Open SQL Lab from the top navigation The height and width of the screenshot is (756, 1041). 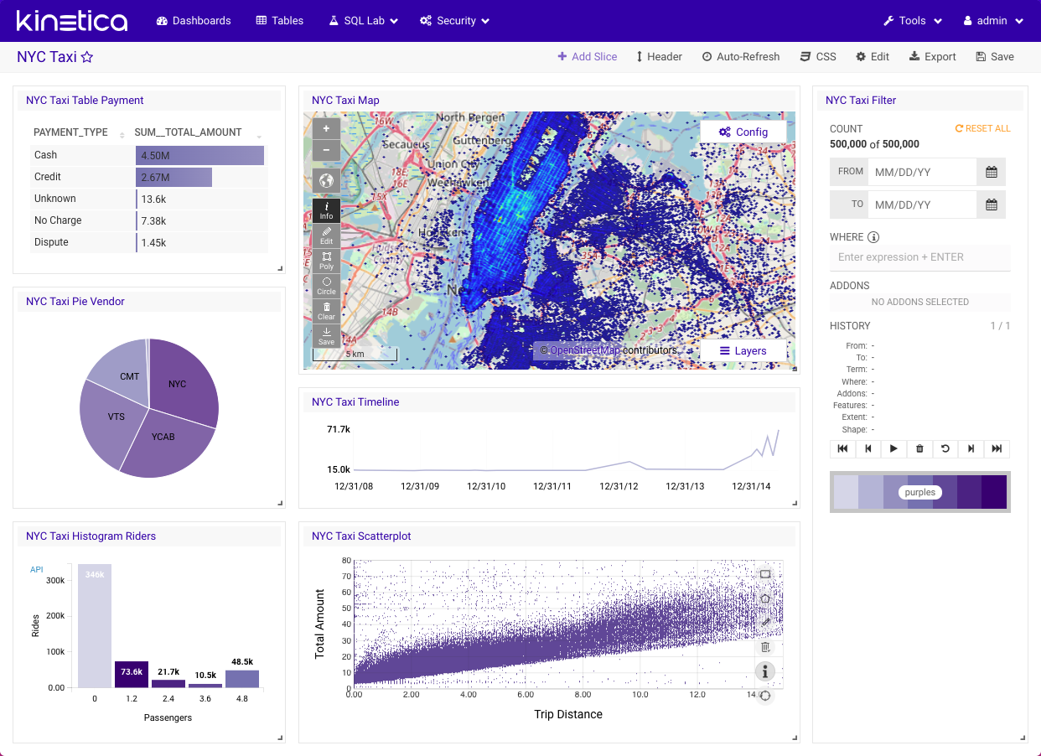tap(362, 20)
